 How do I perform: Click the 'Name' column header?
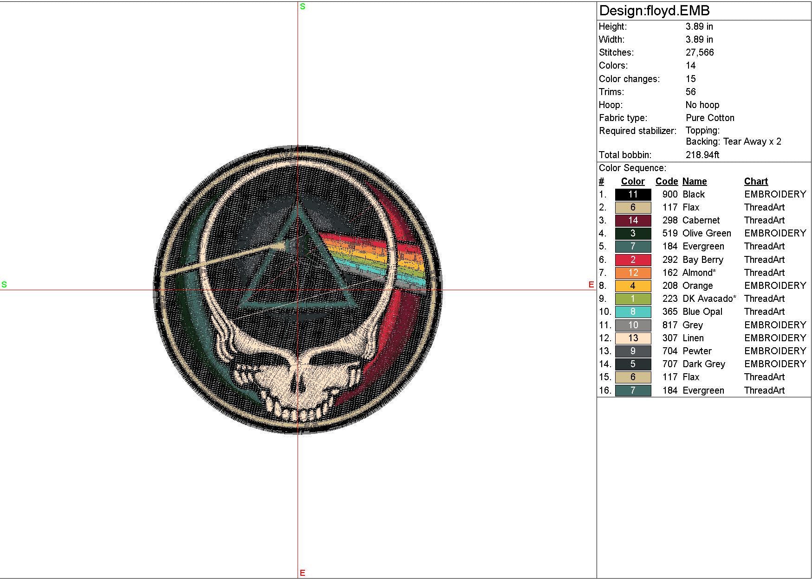click(695, 181)
